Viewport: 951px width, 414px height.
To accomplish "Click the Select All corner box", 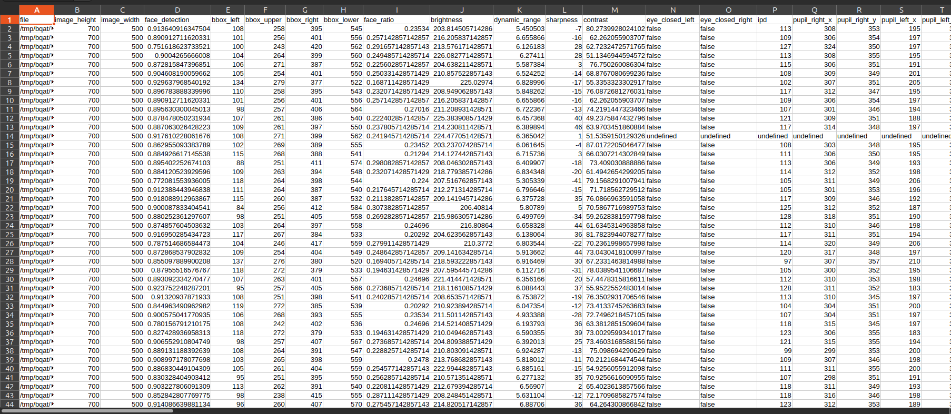I will coord(9,10).
